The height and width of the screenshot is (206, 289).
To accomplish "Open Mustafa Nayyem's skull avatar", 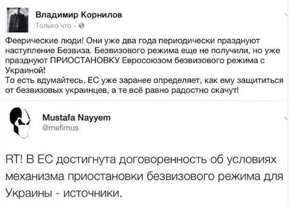I will pyautogui.click(x=20, y=123).
